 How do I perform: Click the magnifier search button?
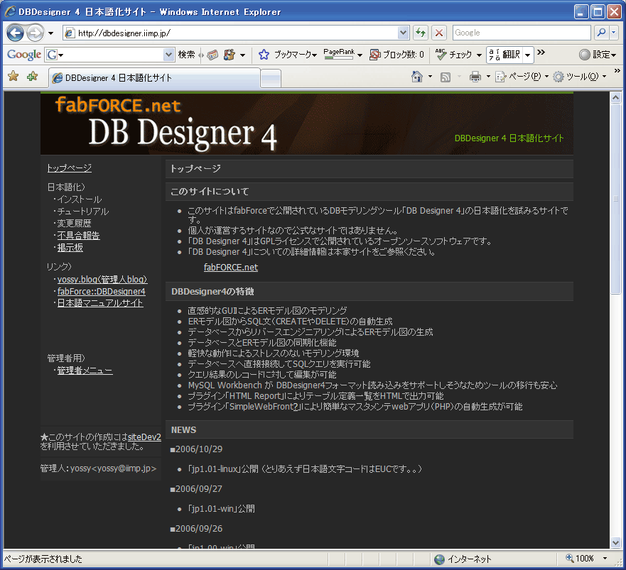click(601, 33)
